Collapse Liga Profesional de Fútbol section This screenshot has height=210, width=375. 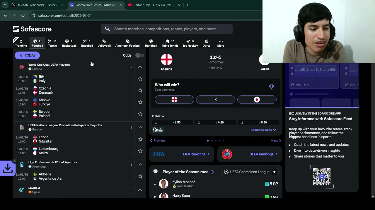pos(140,164)
